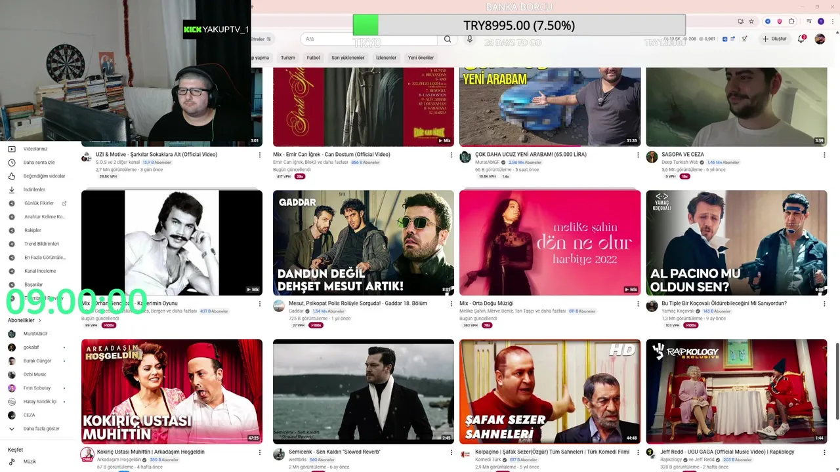The height and width of the screenshot is (472, 840).
Task: Open Videolarınız icon in sidebar
Action: 12,149
